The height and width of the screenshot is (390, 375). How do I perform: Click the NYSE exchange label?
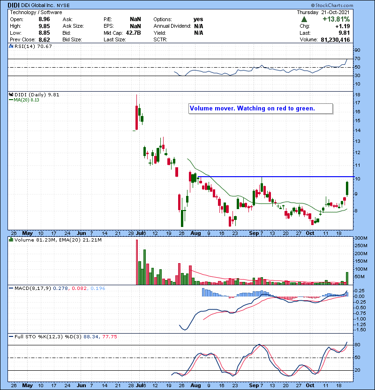coord(63,5)
